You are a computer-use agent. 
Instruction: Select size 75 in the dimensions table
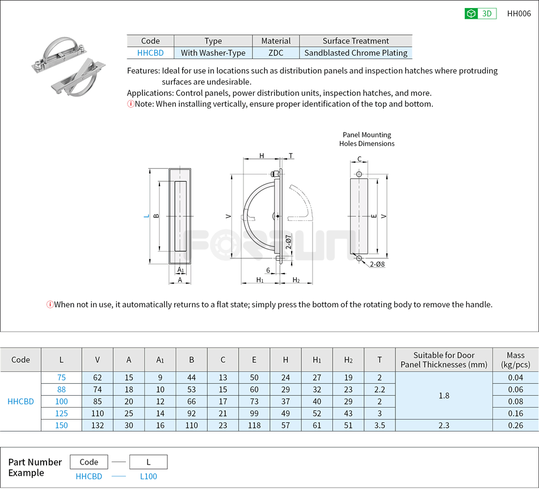[61, 378]
